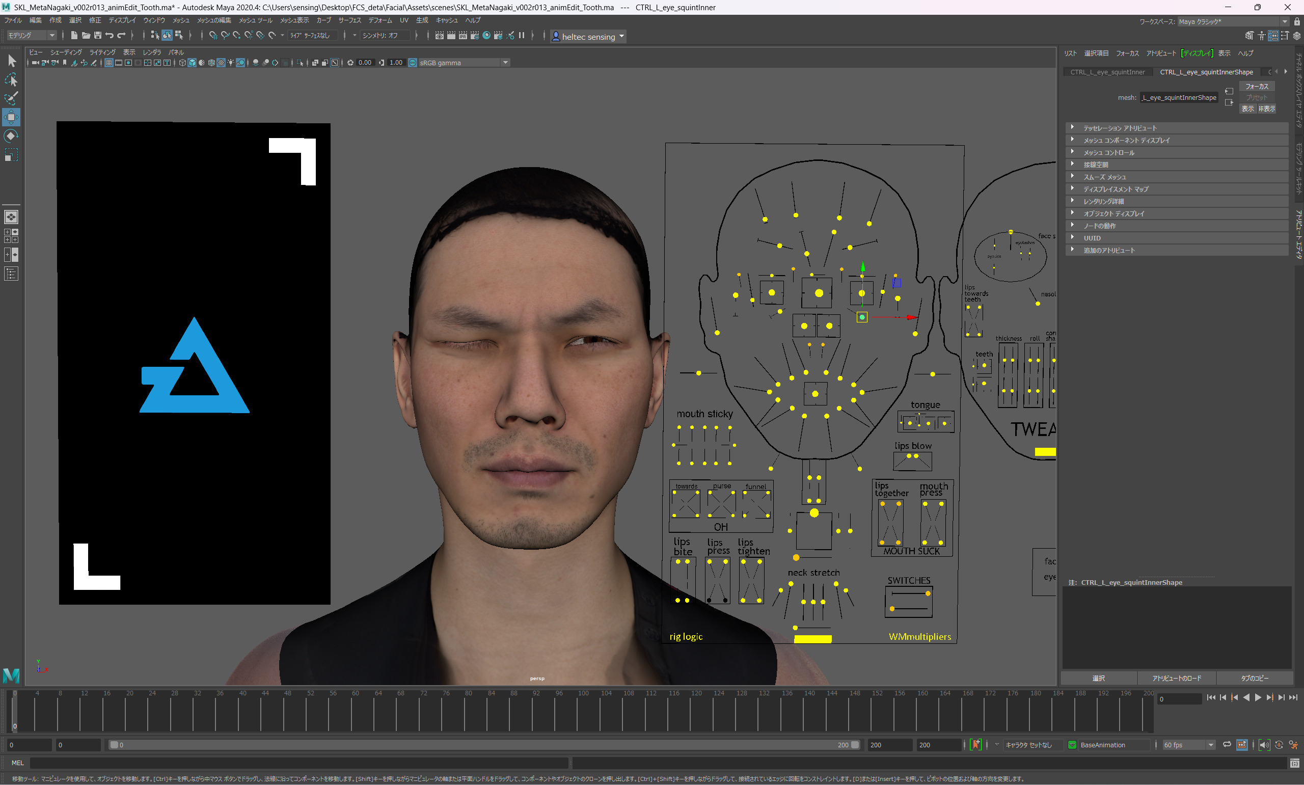Toggle the viewport grid display
The height and width of the screenshot is (785, 1304).
(x=109, y=63)
